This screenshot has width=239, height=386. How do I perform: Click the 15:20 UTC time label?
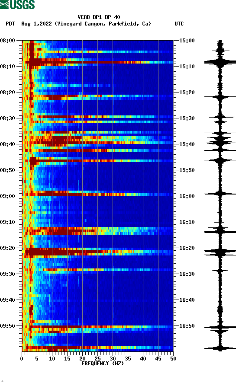[187, 93]
